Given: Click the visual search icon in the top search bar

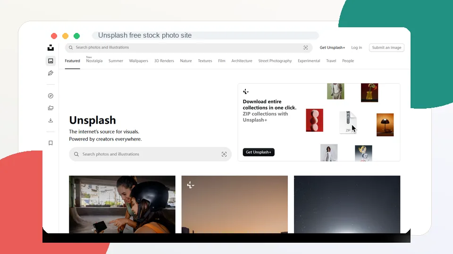Looking at the screenshot, I should pyautogui.click(x=306, y=48).
